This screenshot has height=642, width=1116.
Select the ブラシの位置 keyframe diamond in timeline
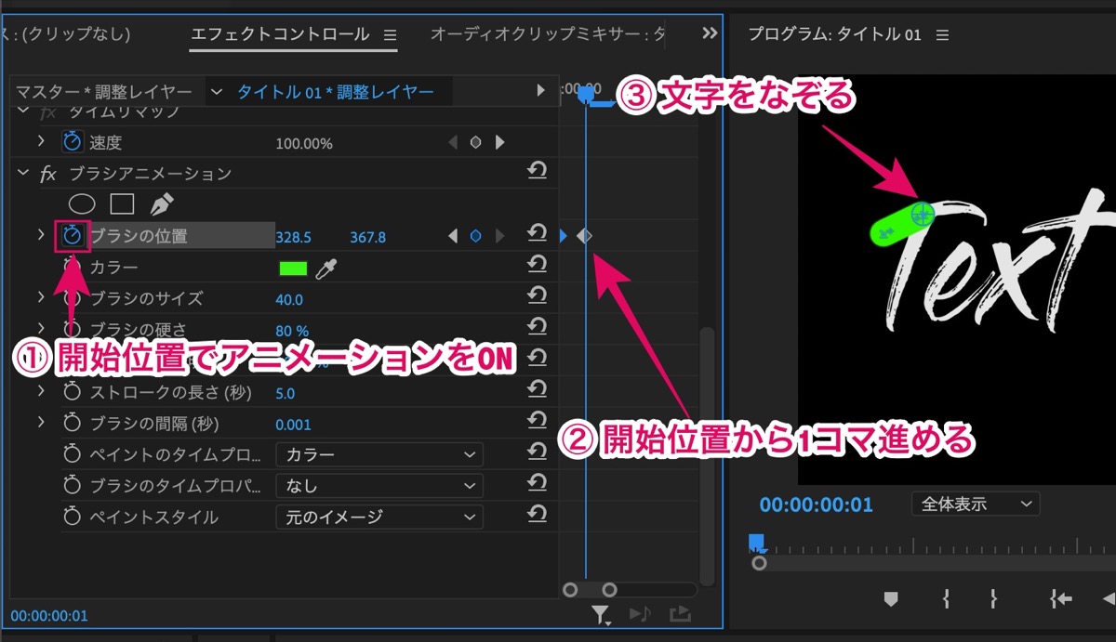(x=584, y=236)
